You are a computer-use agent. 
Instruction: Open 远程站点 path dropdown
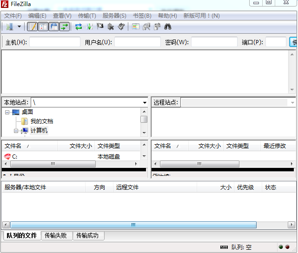[292, 103]
